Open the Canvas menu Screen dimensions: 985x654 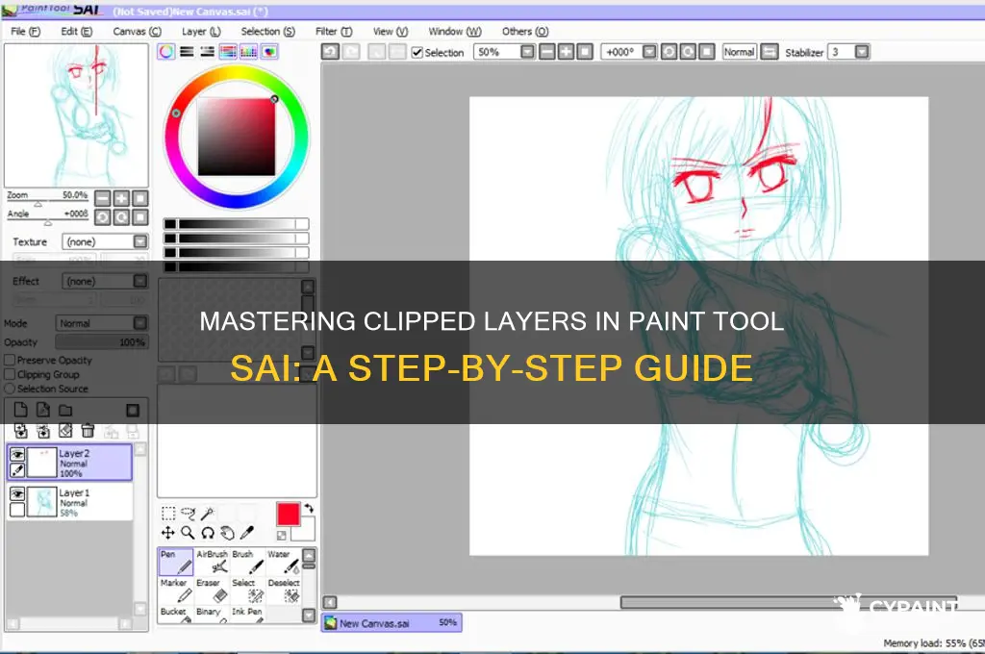tap(137, 32)
